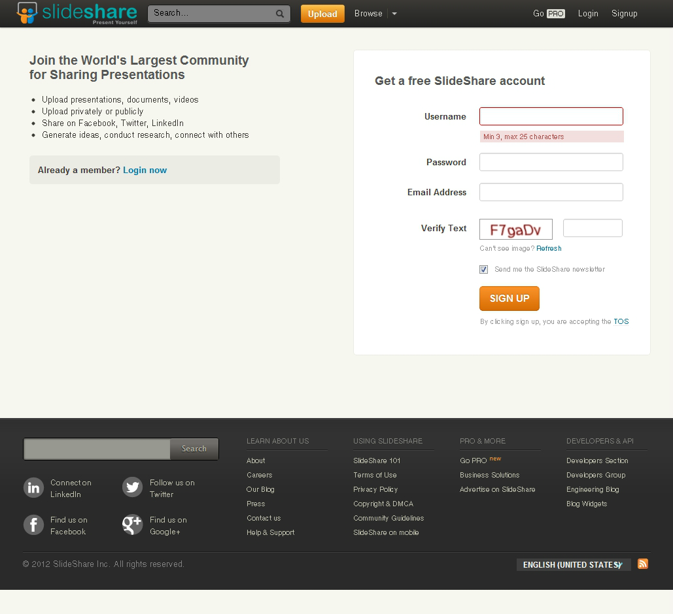Expand the Browse dropdown arrow
The image size is (673, 614).
tap(394, 14)
